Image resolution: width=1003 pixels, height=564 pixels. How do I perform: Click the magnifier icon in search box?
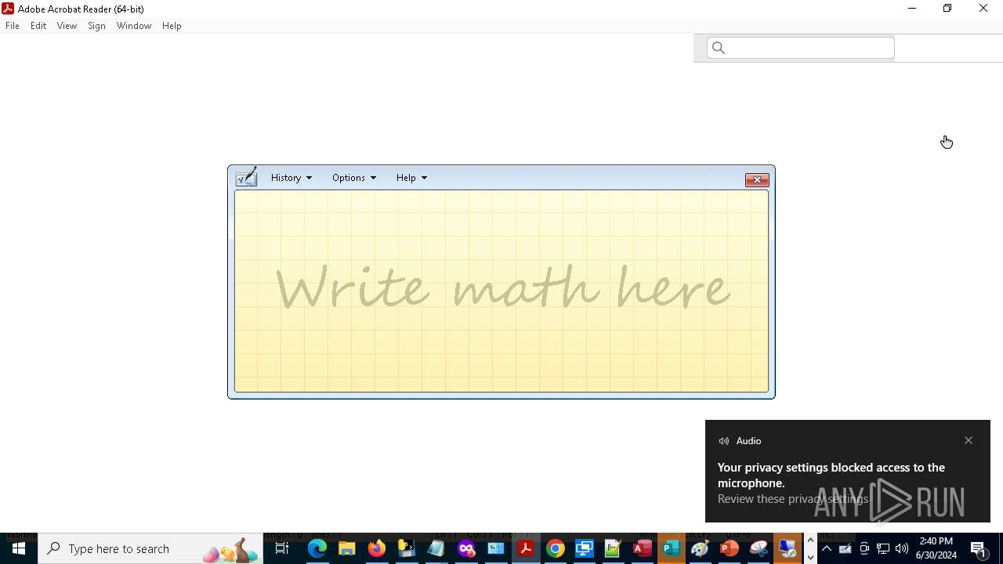(x=719, y=48)
